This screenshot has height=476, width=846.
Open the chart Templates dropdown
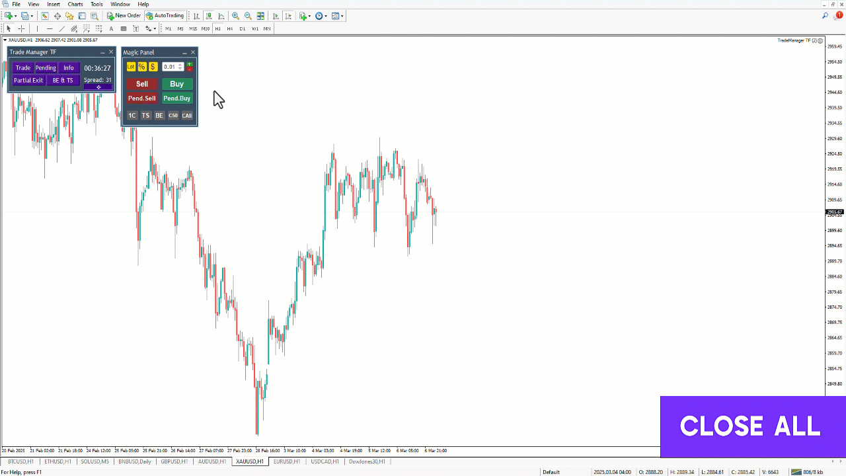pyautogui.click(x=341, y=16)
